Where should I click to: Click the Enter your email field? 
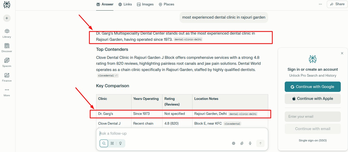(x=313, y=117)
